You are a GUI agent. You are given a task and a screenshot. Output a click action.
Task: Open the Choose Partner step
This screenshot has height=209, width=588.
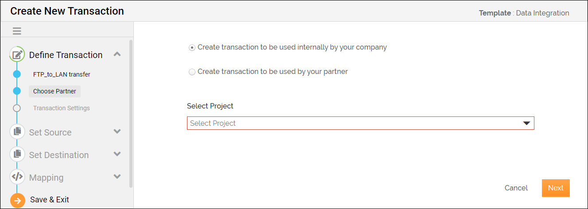click(55, 91)
